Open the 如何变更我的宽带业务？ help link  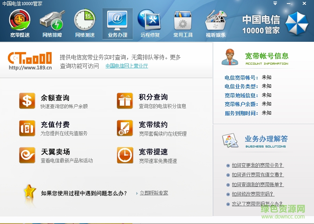258,165
